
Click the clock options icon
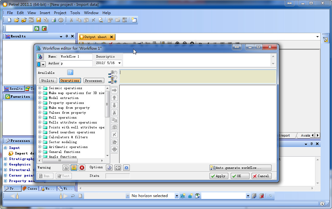pos(109,168)
